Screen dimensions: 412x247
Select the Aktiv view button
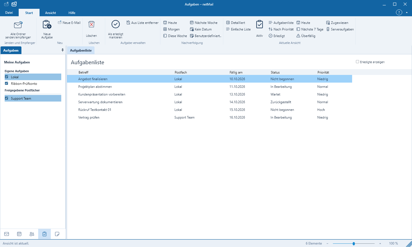click(260, 29)
